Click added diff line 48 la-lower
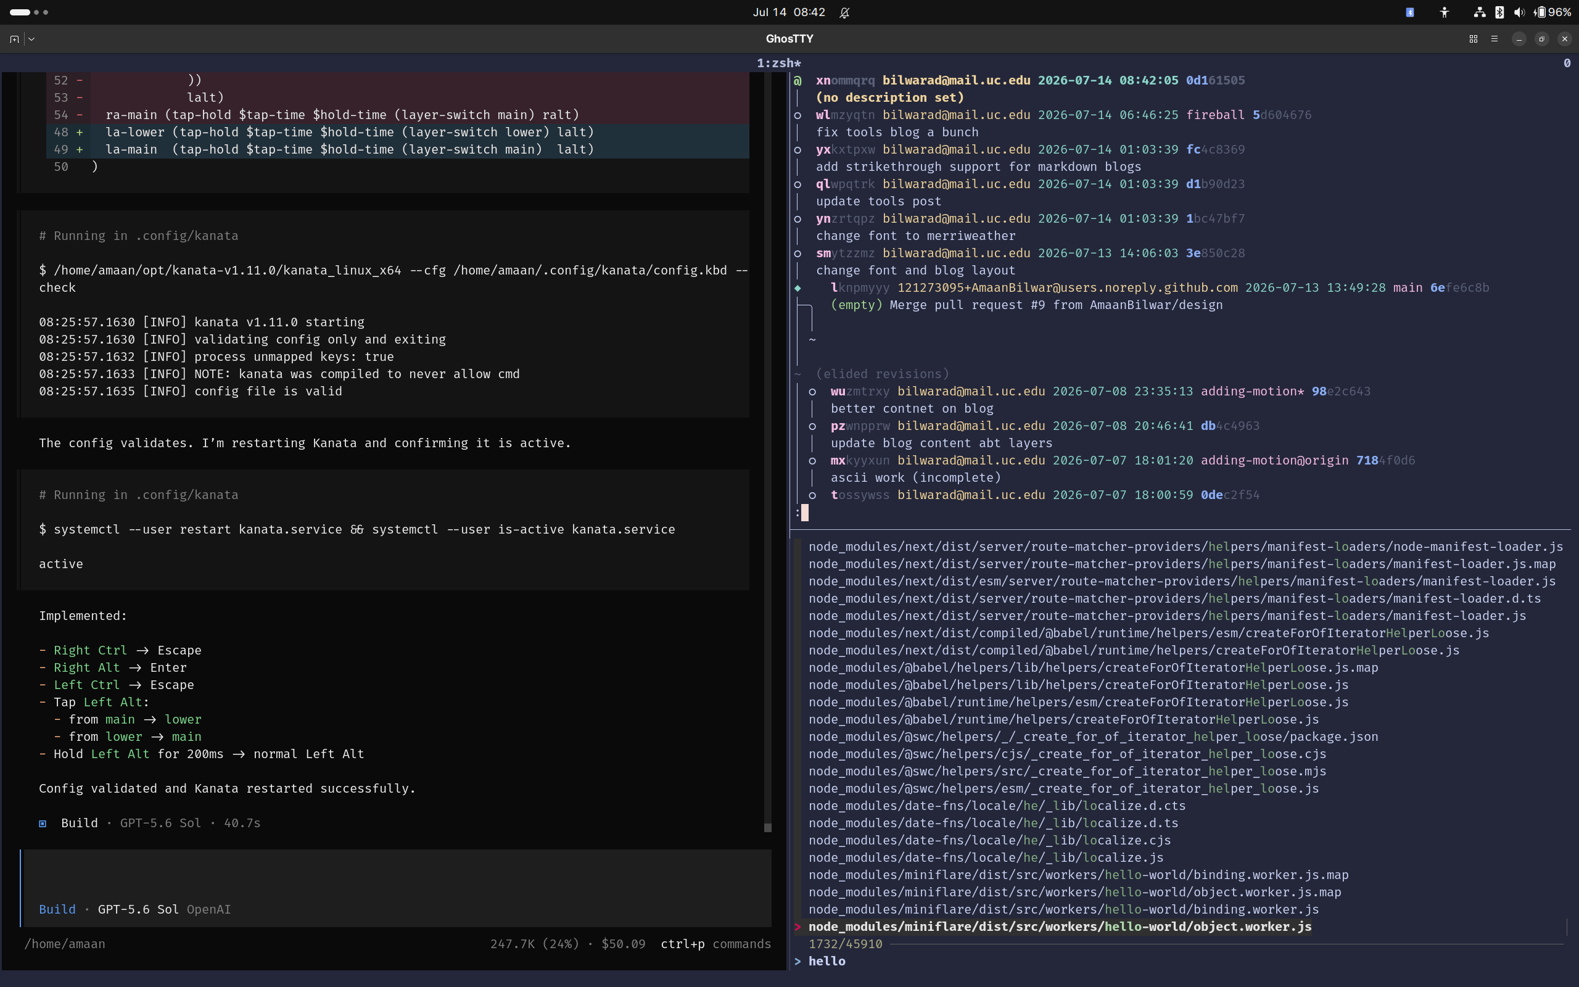This screenshot has width=1579, height=987. coord(397,133)
